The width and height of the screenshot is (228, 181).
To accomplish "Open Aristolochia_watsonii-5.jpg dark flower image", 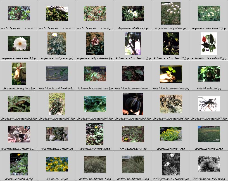I will pos(133,104).
